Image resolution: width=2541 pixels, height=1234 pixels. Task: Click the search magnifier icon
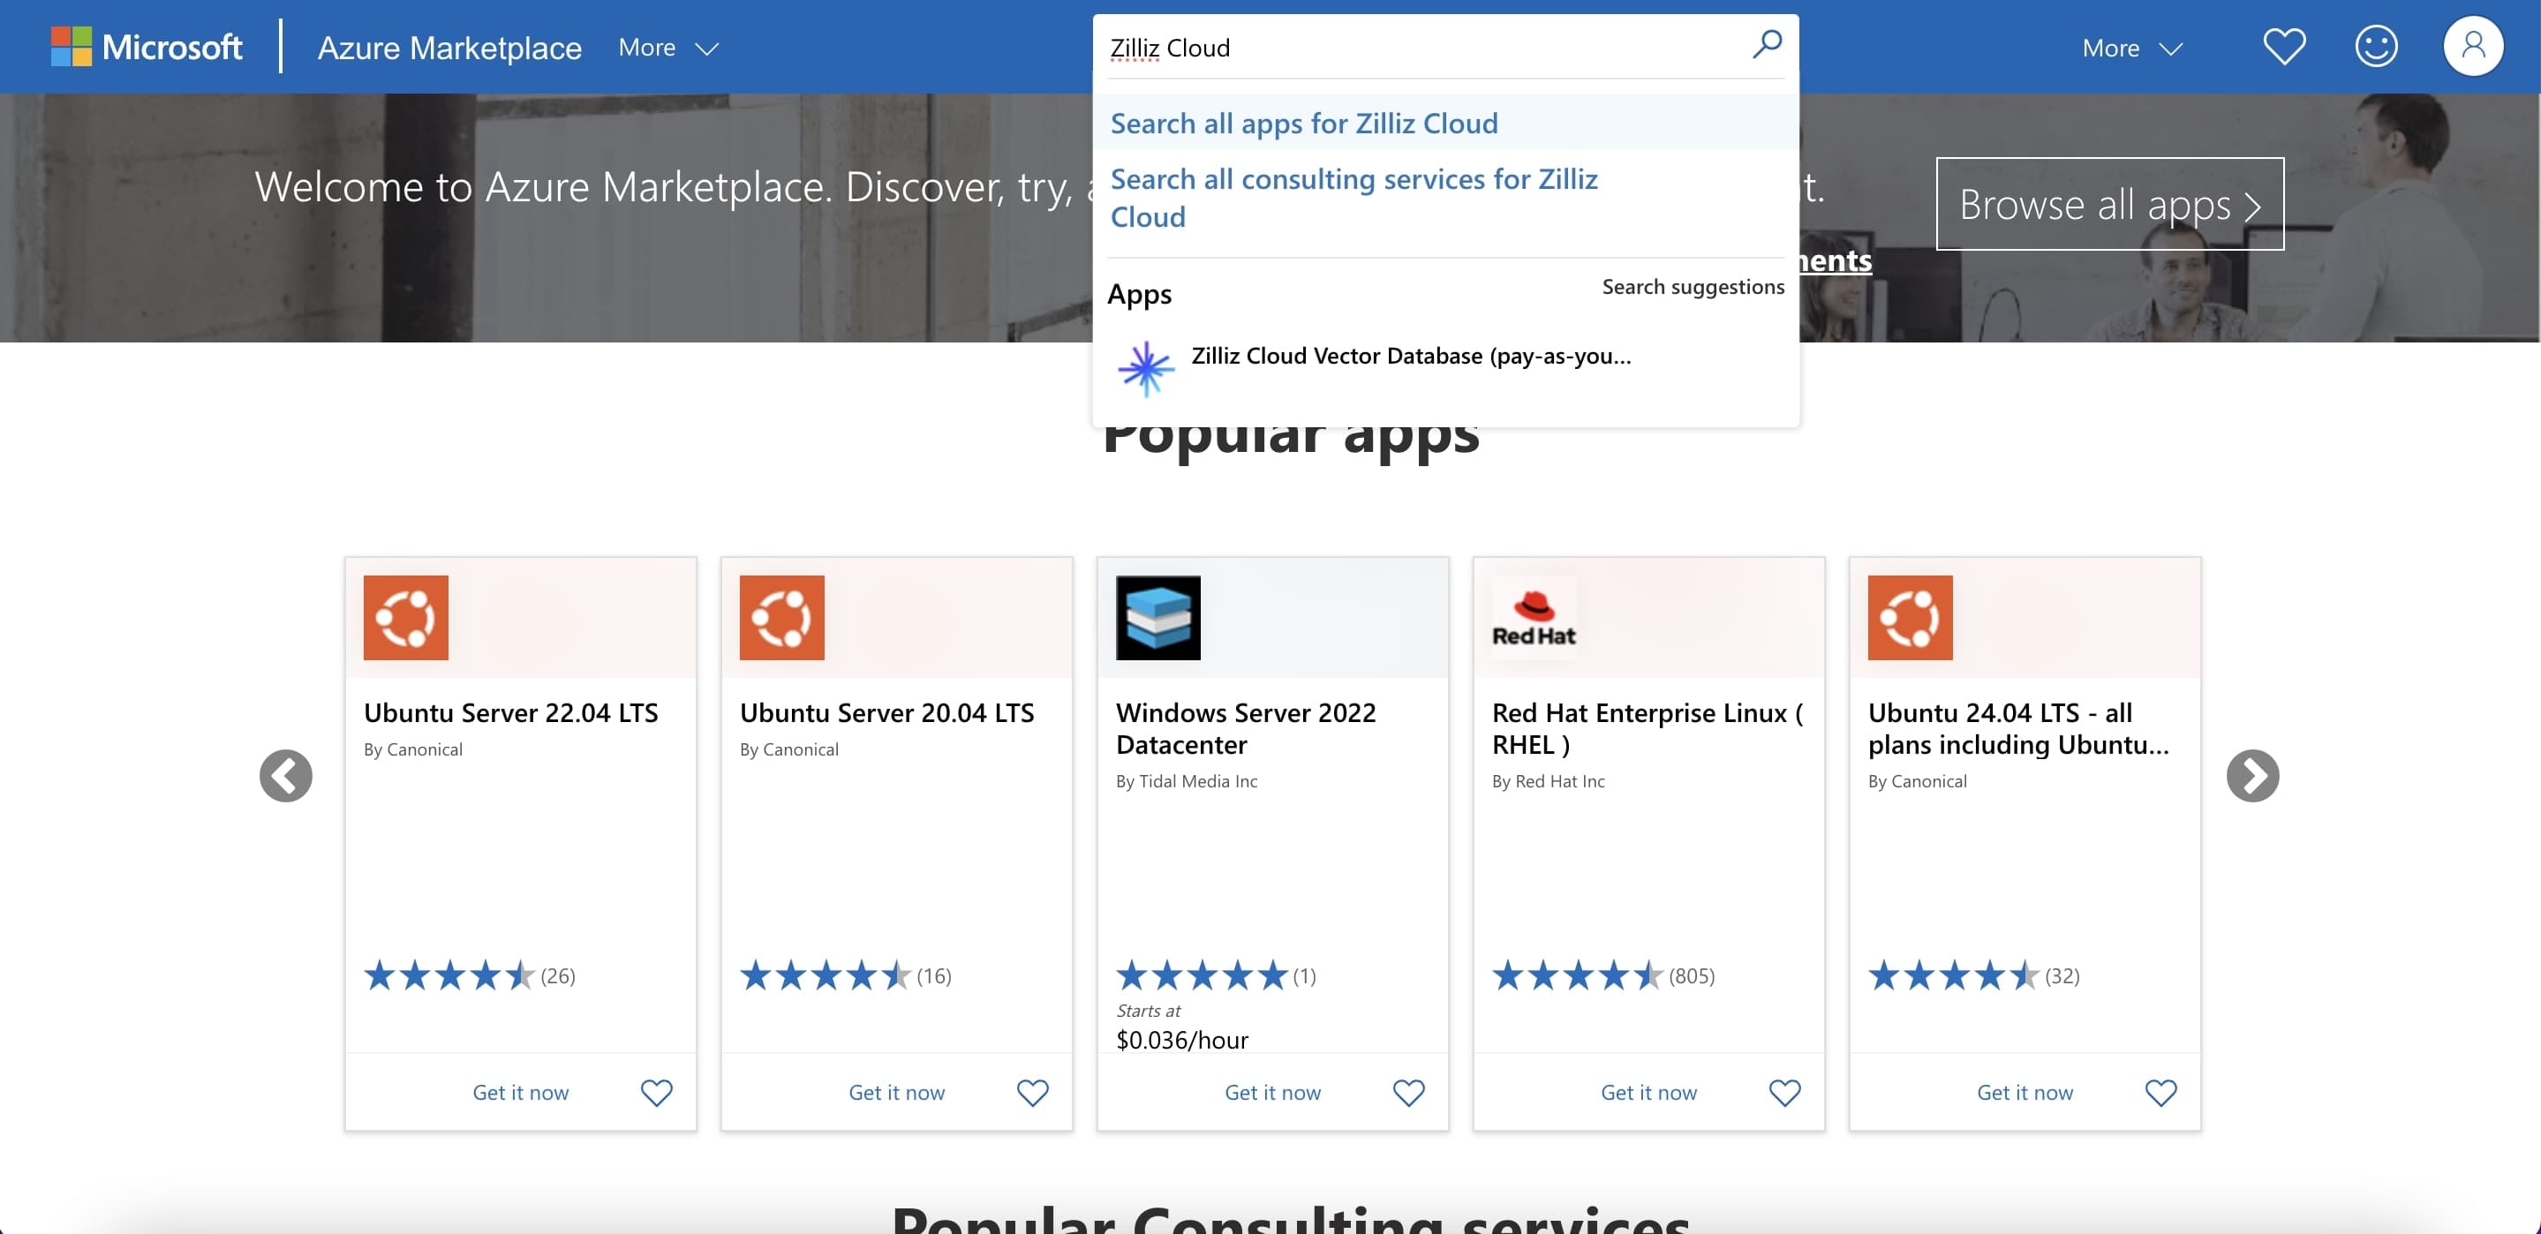click(x=1767, y=44)
